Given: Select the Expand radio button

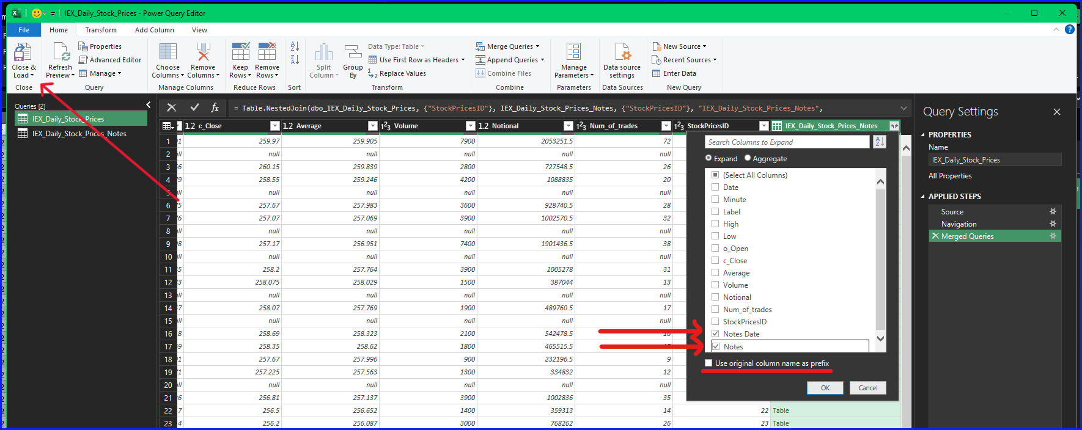Looking at the screenshot, I should [708, 158].
